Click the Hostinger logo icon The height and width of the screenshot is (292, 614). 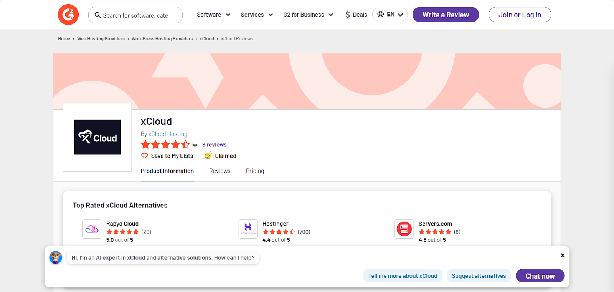click(x=248, y=229)
